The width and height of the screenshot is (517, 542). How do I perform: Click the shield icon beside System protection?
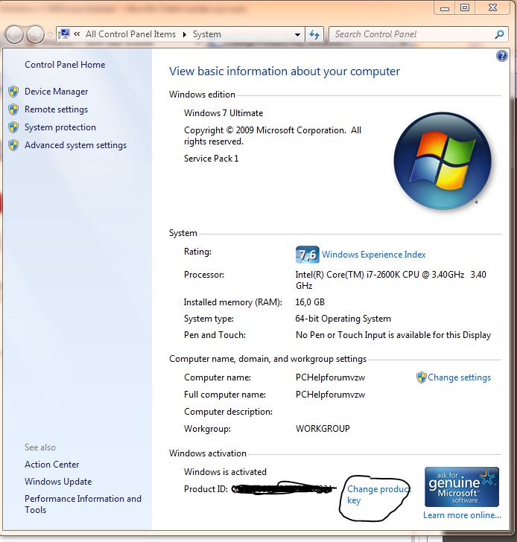coord(13,127)
